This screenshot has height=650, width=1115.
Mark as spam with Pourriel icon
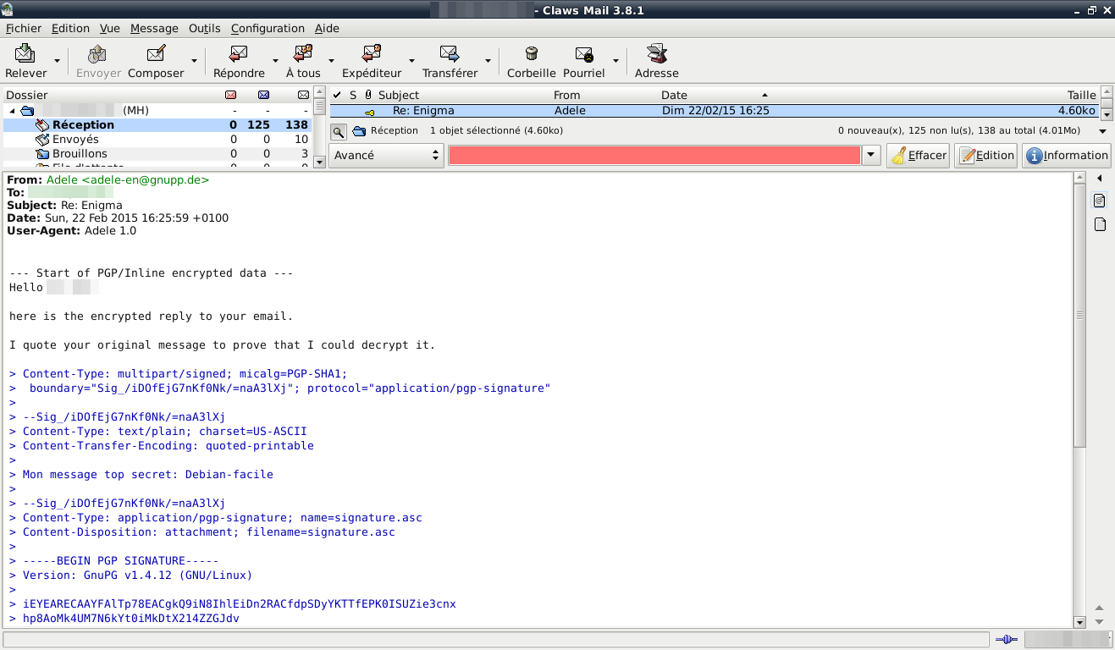[583, 55]
